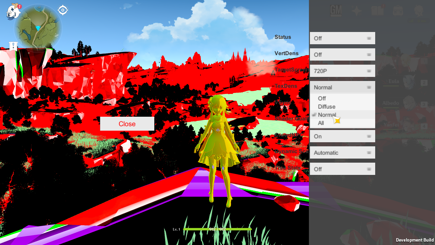Click the VertDens label
Viewport: 435px width, 245px height.
coord(286,53)
